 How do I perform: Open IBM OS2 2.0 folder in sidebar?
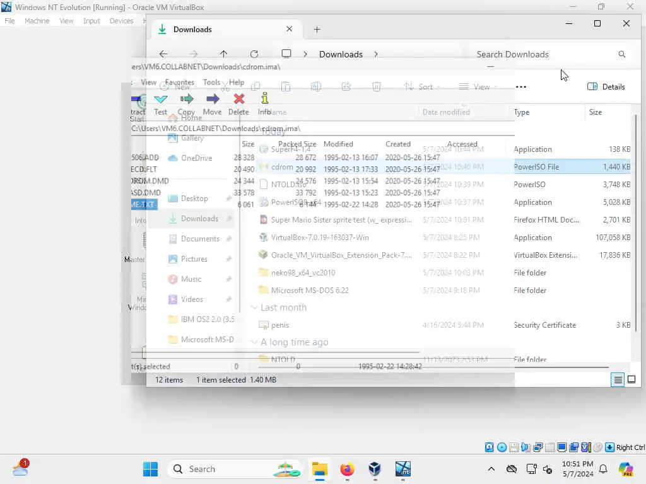(x=201, y=320)
